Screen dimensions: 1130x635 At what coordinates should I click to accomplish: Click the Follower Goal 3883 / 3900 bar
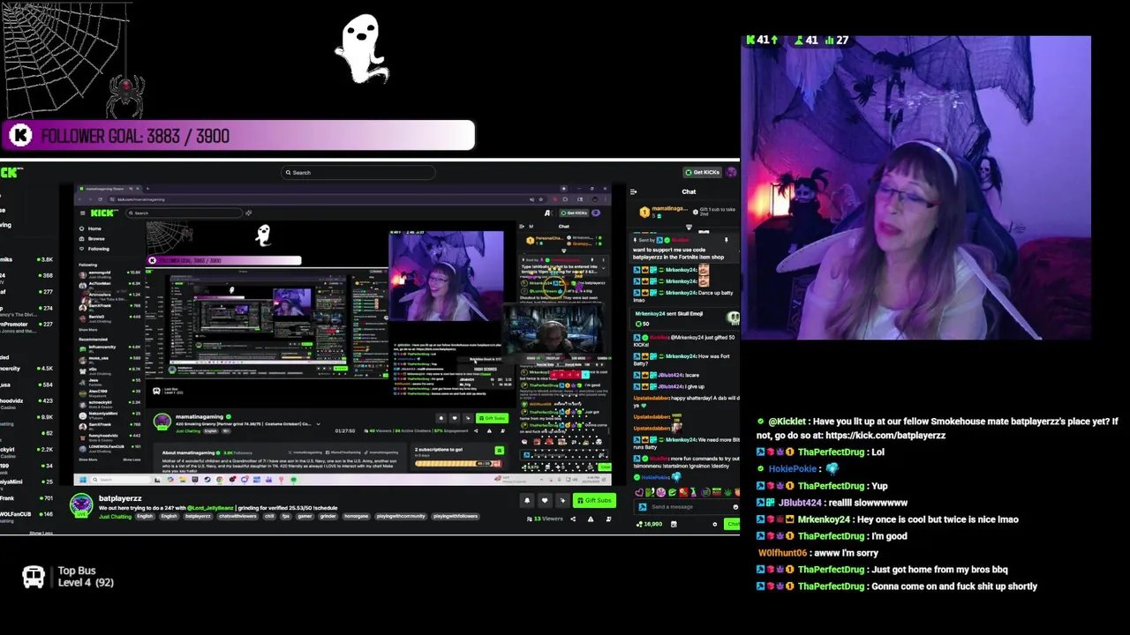(x=238, y=136)
